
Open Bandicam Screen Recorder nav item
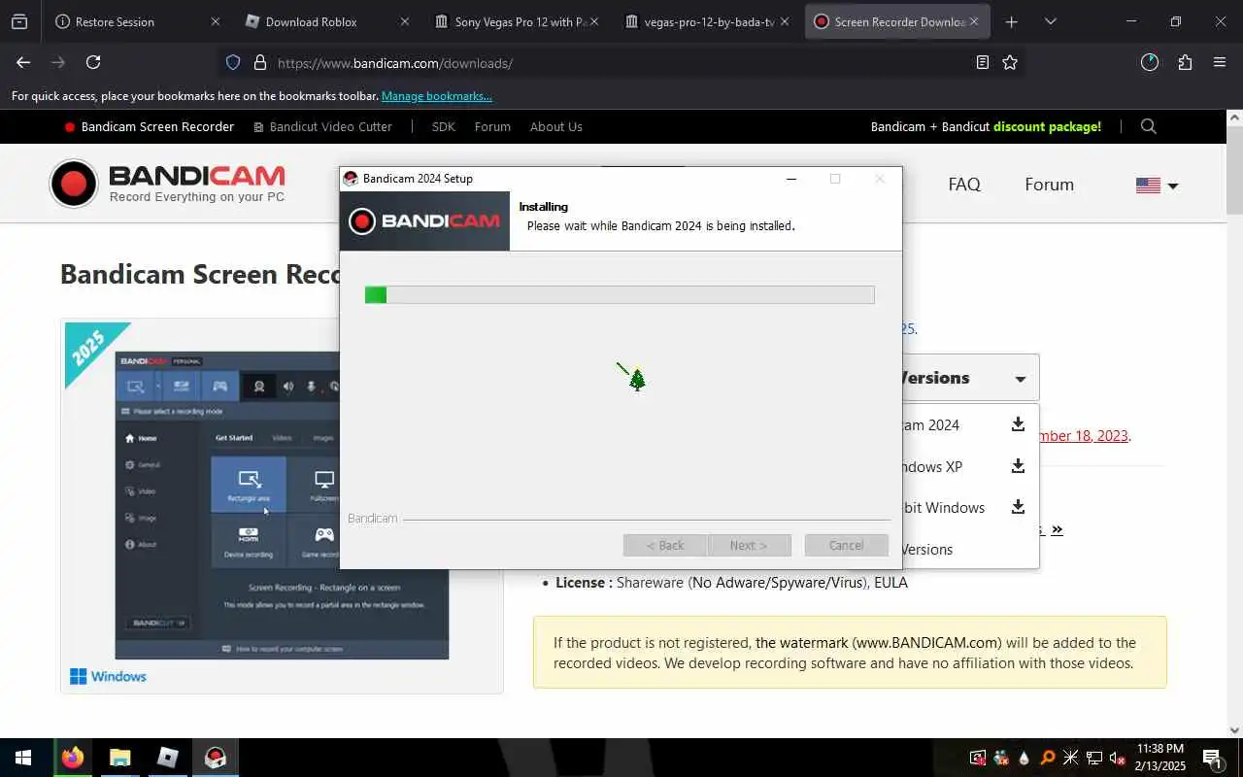pos(149,126)
